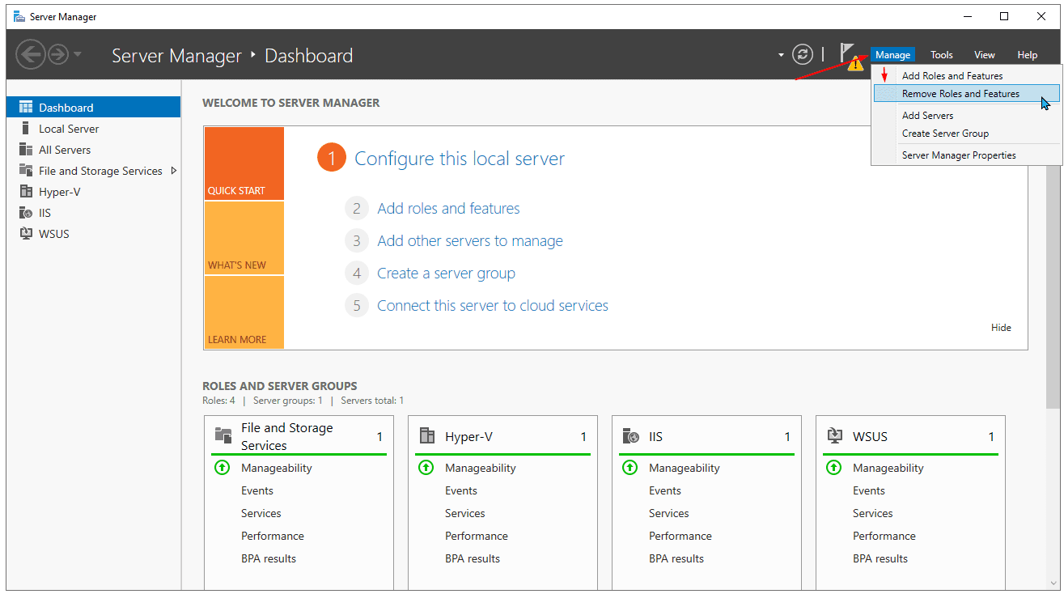Viewport: 1064px width, 594px height.
Task: Click Add other servers to manage
Action: 470,241
